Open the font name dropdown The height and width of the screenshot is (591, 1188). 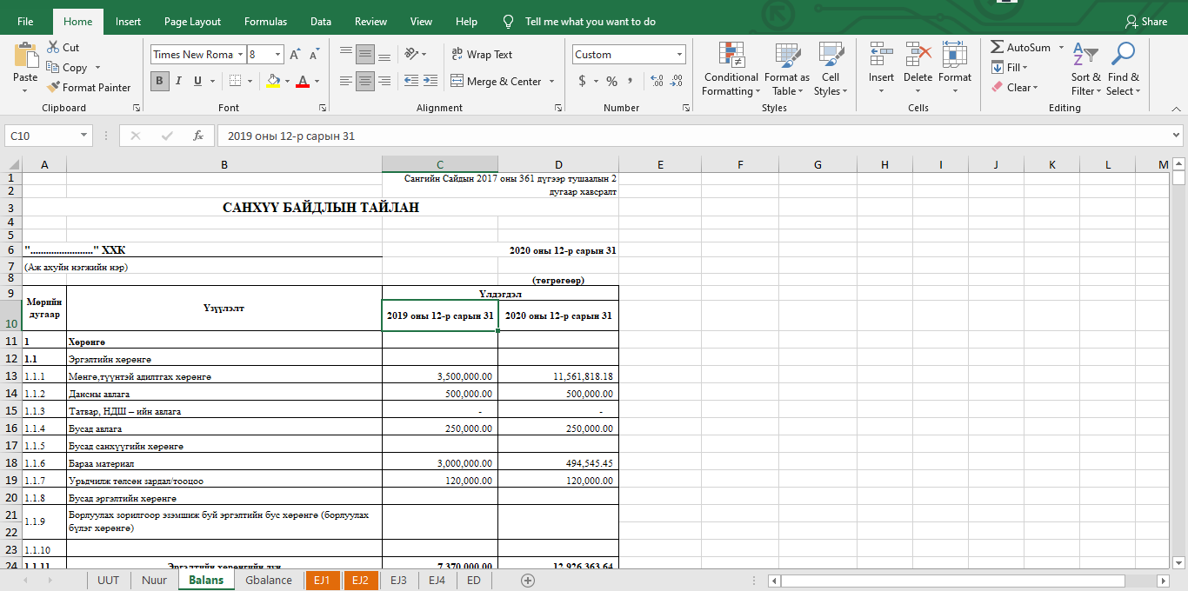239,55
